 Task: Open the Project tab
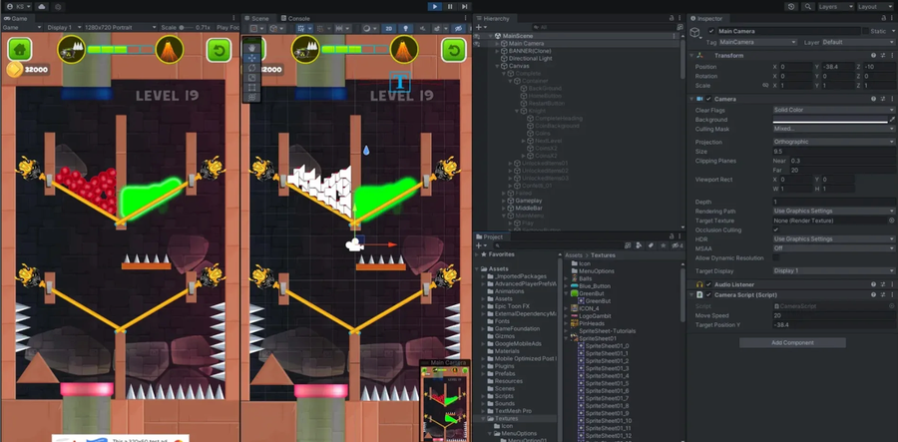click(x=492, y=236)
